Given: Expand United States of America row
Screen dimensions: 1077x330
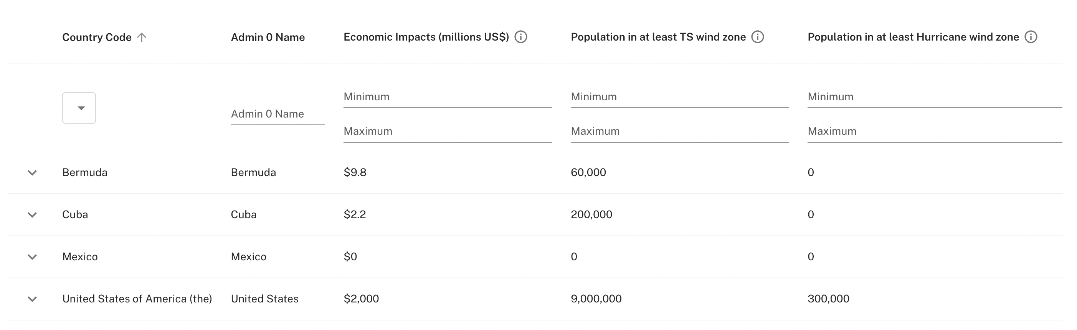Looking at the screenshot, I should pyautogui.click(x=32, y=299).
